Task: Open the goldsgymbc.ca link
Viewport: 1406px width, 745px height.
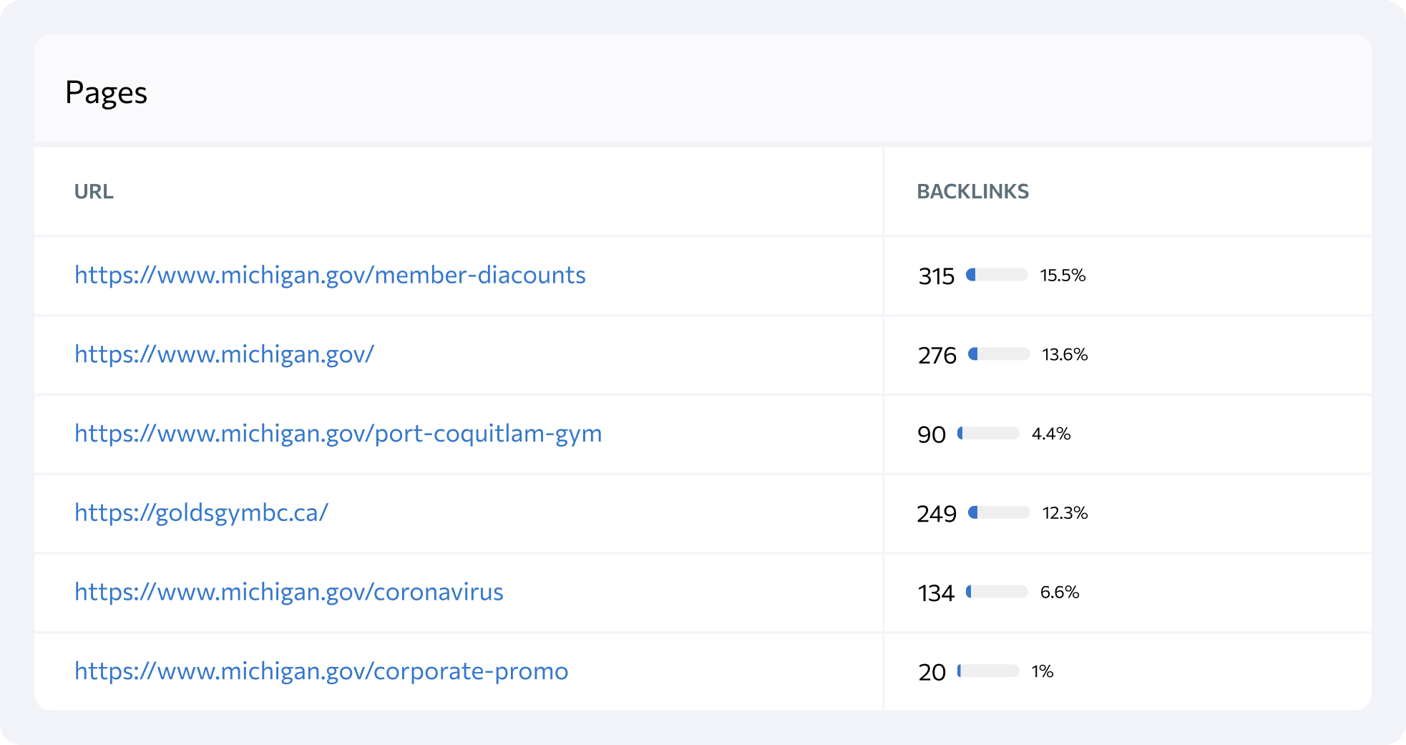Action: (x=201, y=513)
